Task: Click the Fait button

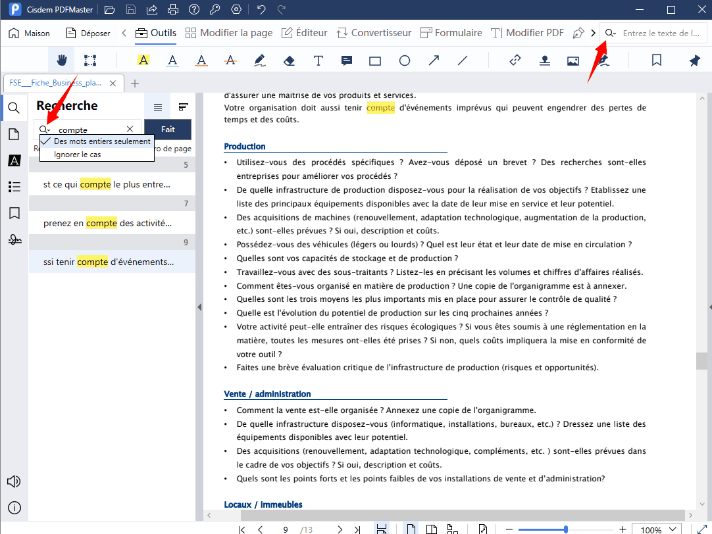Action: coord(168,130)
